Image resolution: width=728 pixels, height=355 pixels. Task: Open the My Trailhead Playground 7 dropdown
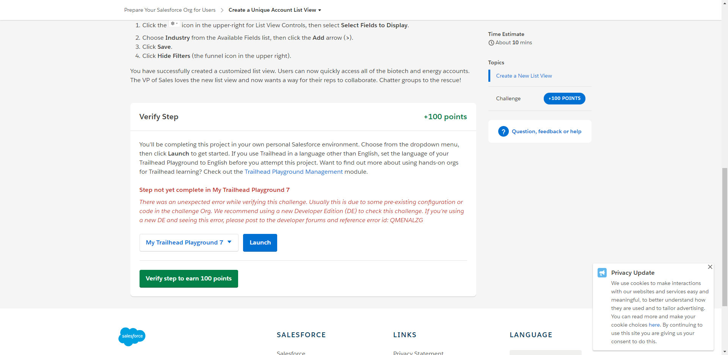point(188,243)
